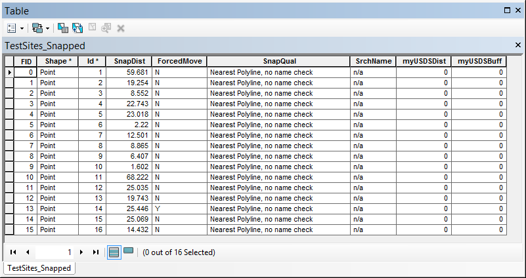Open the Related Tables icon
Image resolution: width=526 pixels, height=278 pixels.
[37, 28]
